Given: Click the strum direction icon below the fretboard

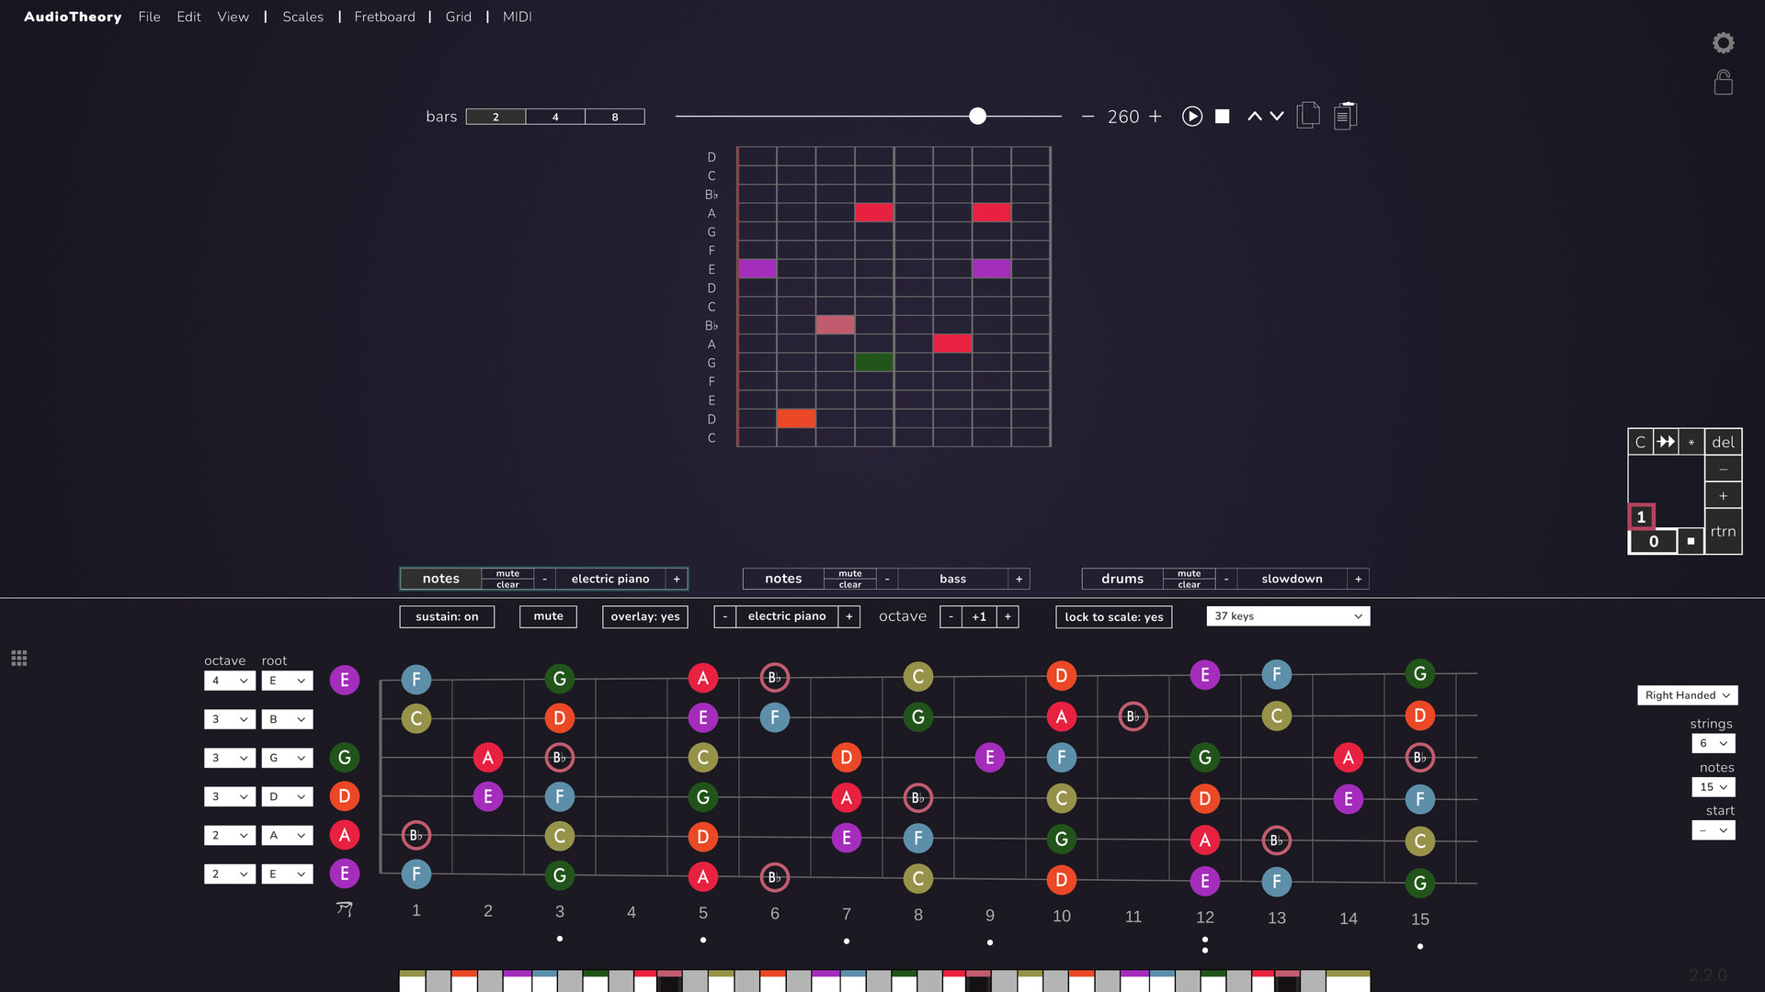Looking at the screenshot, I should (x=345, y=909).
